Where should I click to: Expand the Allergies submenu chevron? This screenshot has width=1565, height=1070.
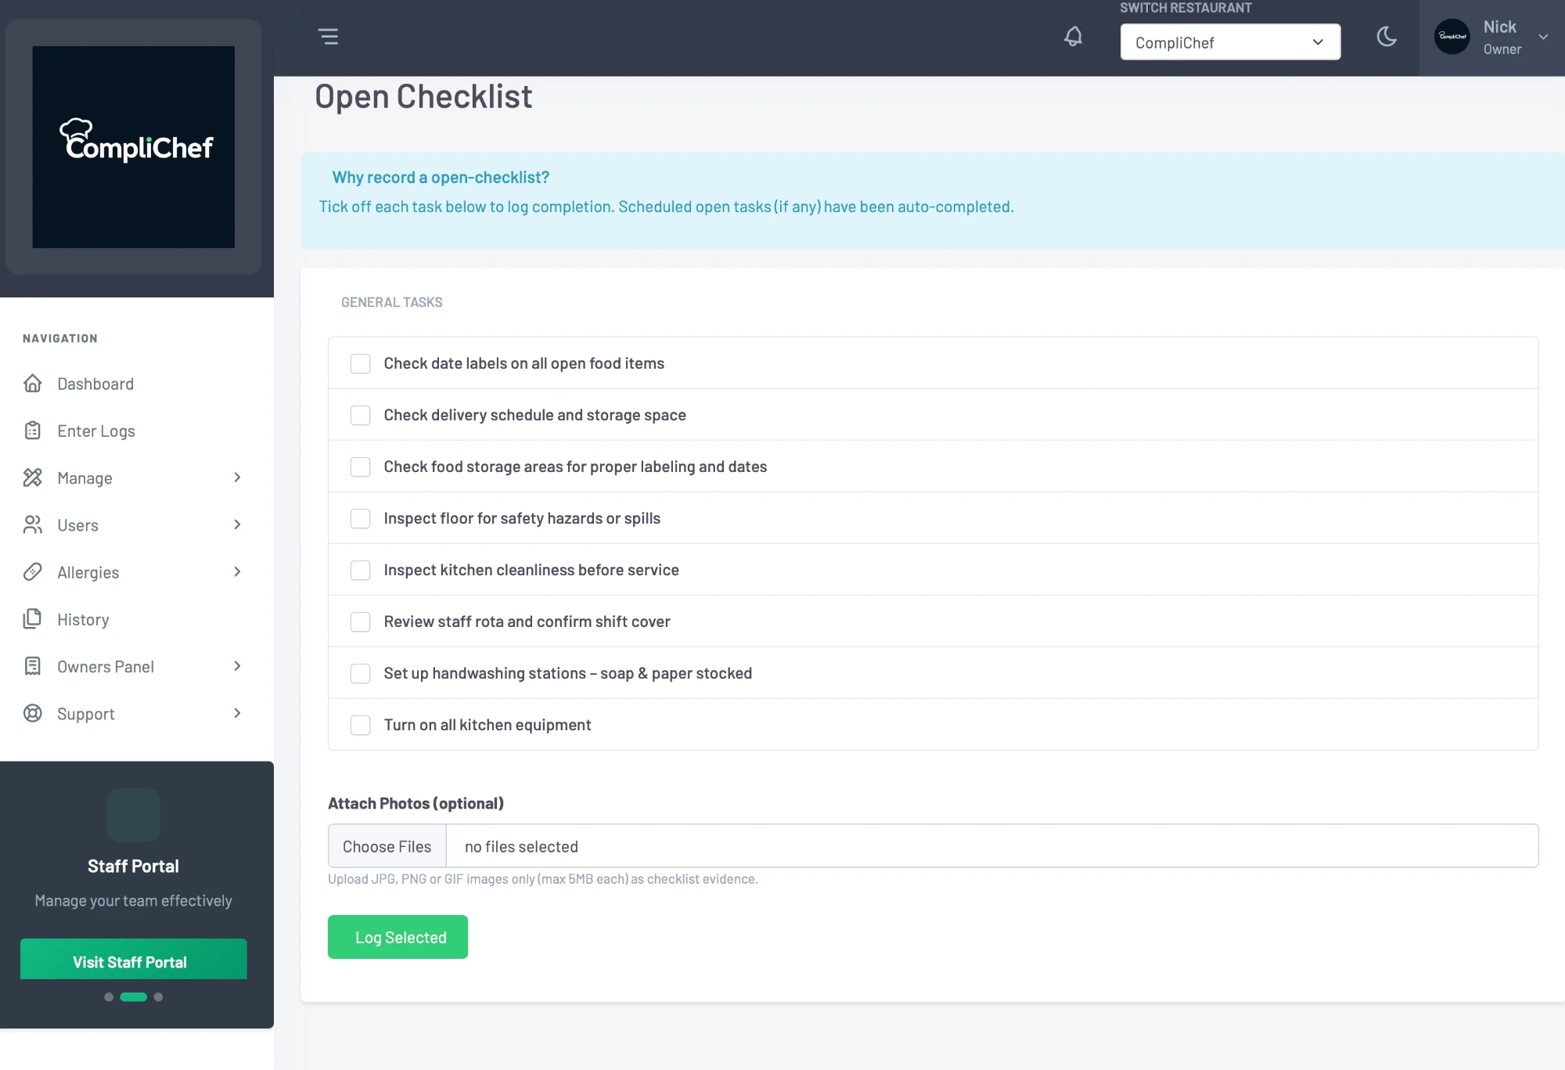[237, 572]
